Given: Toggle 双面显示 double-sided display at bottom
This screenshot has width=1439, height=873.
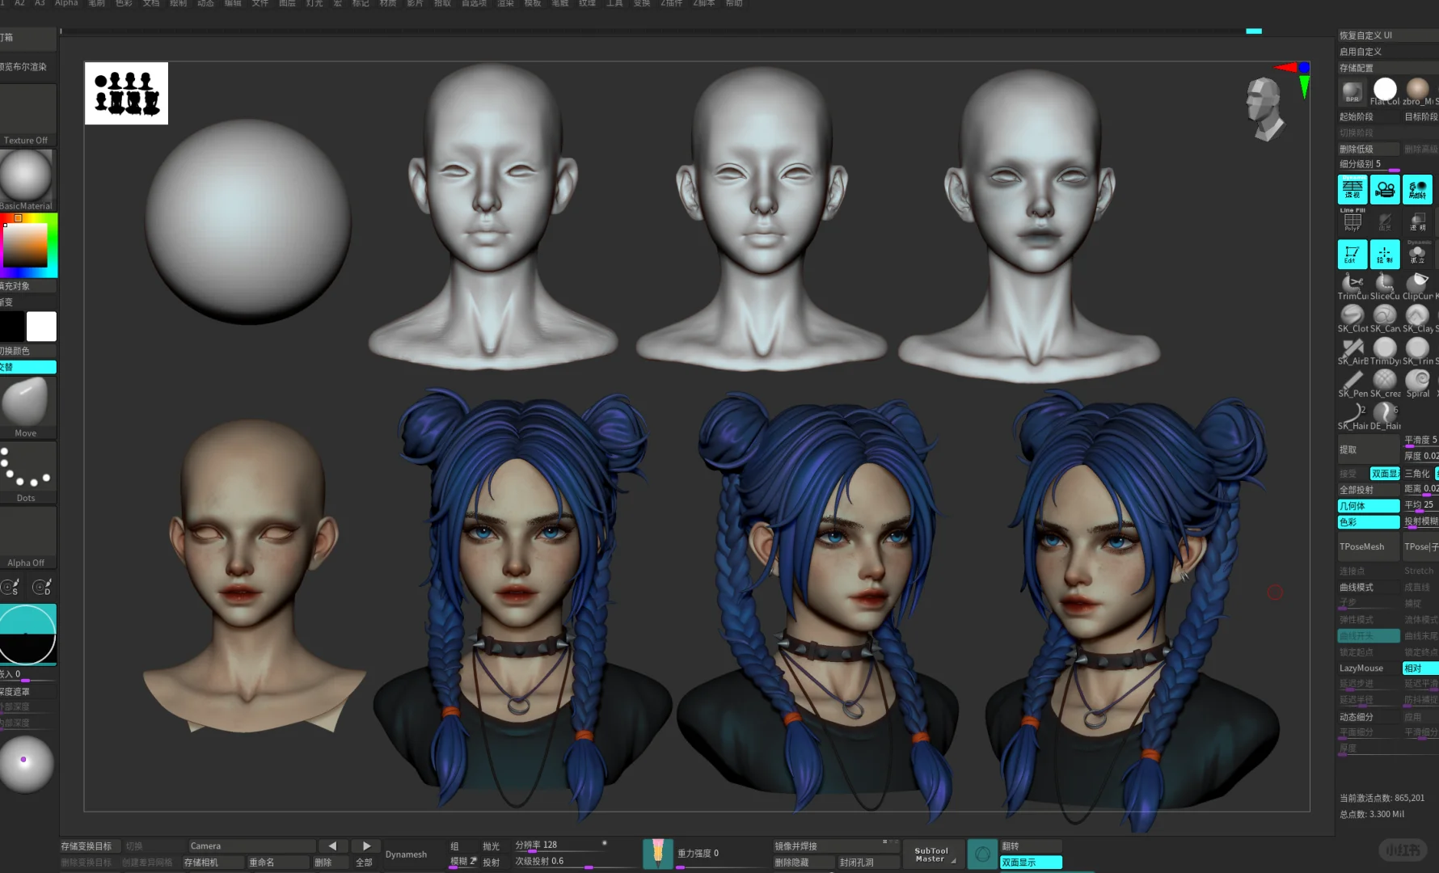Looking at the screenshot, I should pos(1031,862).
